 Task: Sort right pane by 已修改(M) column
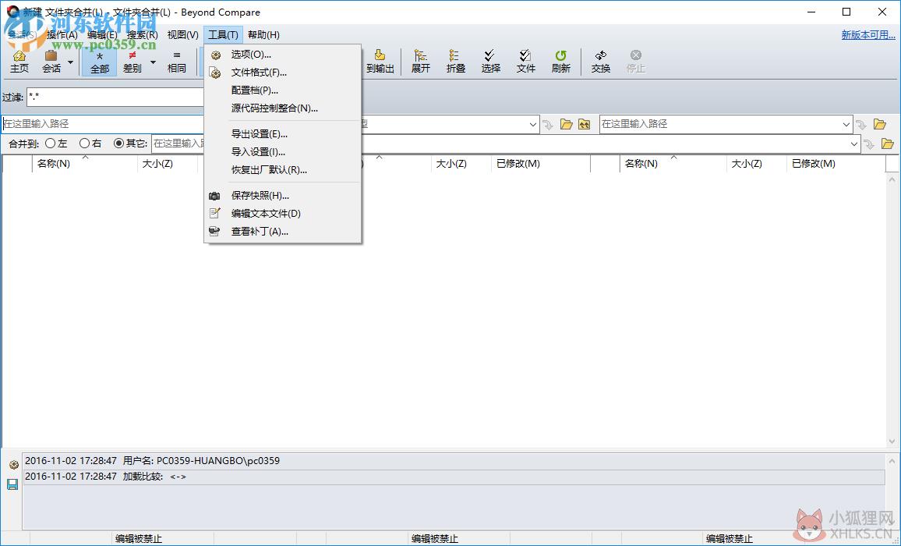(836, 163)
